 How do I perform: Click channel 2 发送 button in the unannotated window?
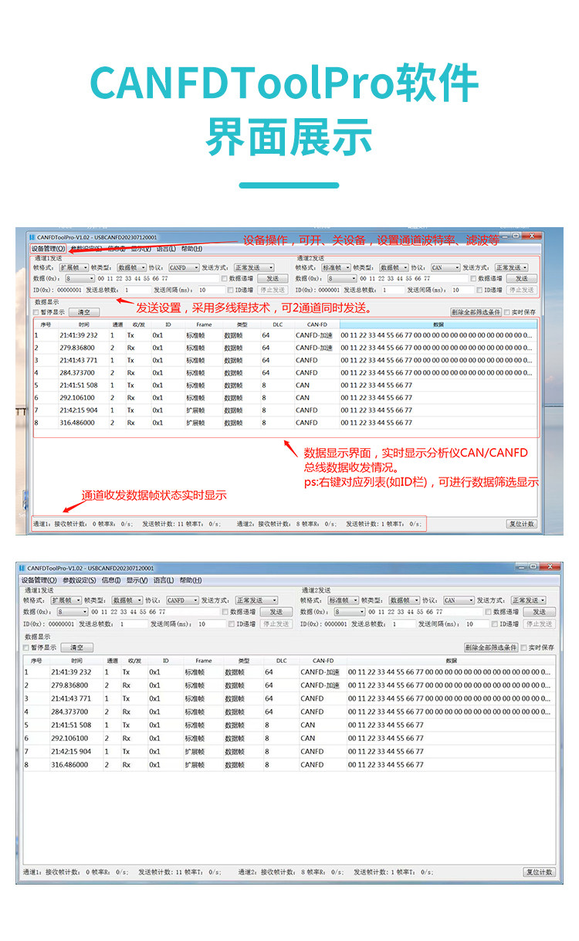pos(539,612)
